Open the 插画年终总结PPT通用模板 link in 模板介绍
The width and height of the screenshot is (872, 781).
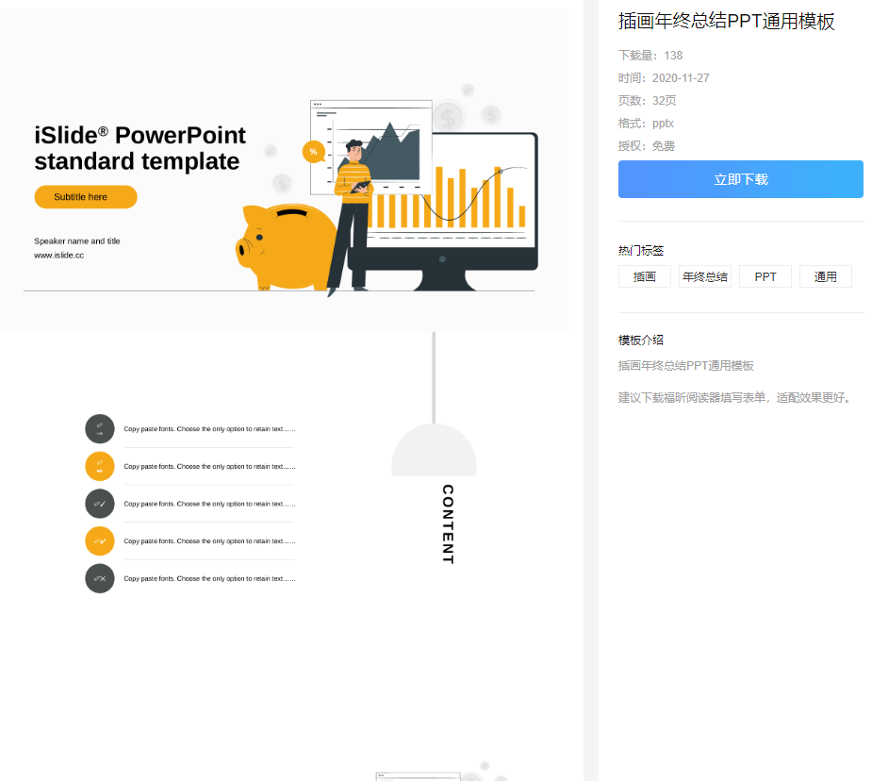[685, 365]
